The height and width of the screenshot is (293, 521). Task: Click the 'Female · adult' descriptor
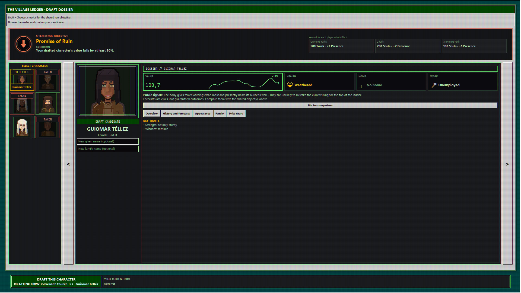coord(108,135)
